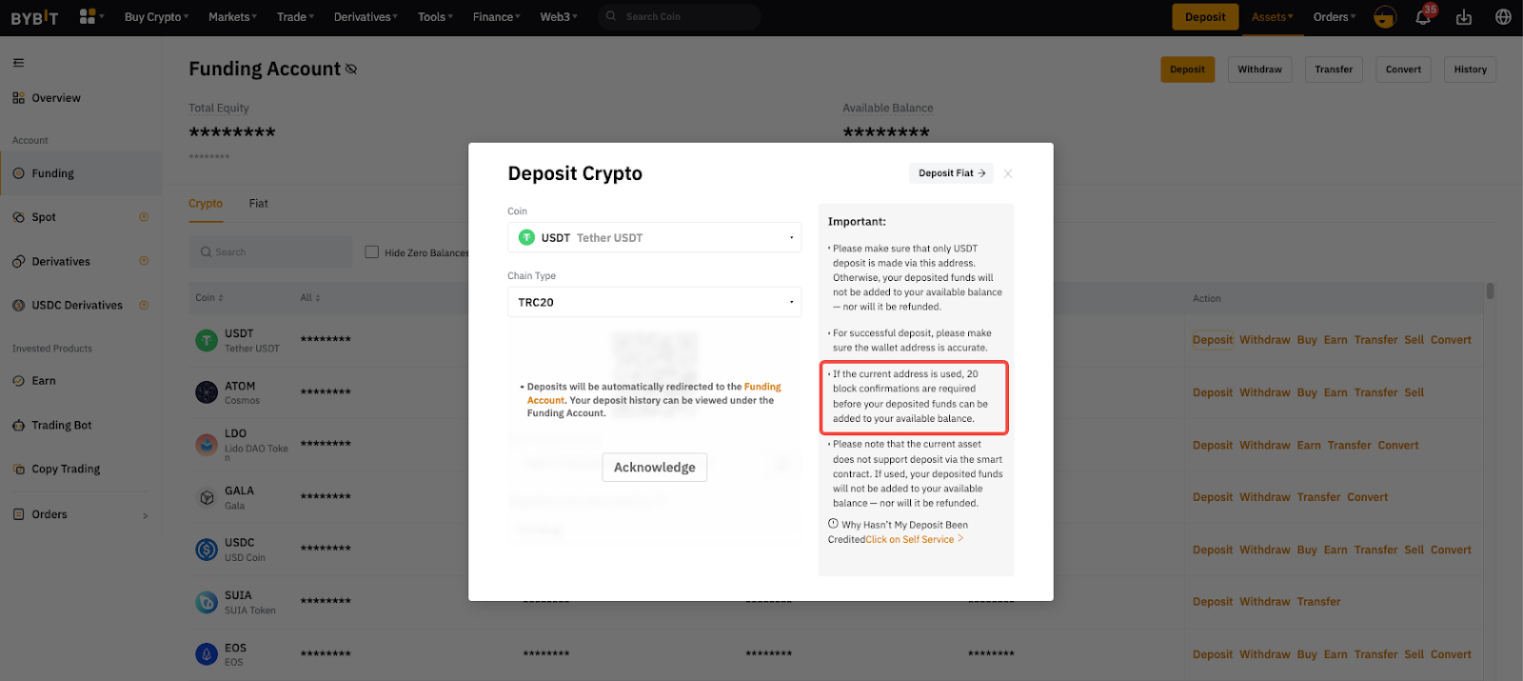Viewport: 1523px width, 681px height.
Task: Click the download app icon
Action: (1464, 17)
